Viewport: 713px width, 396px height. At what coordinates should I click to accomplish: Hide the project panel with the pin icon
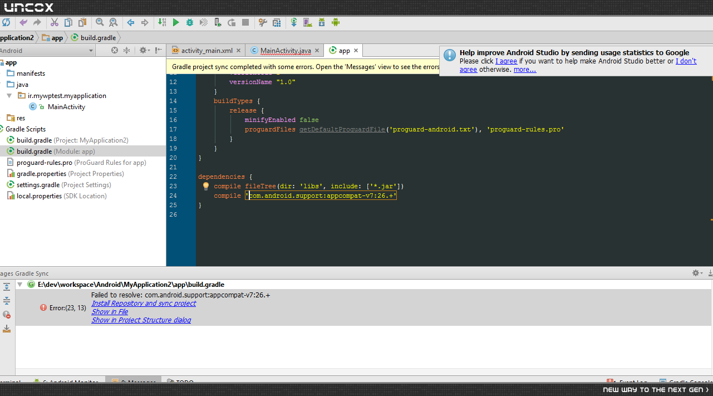click(159, 51)
